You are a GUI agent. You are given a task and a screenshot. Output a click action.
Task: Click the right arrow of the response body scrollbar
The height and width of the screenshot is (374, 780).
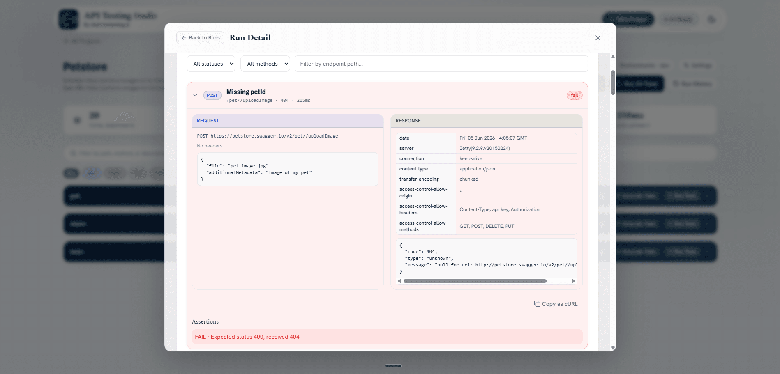(574, 281)
